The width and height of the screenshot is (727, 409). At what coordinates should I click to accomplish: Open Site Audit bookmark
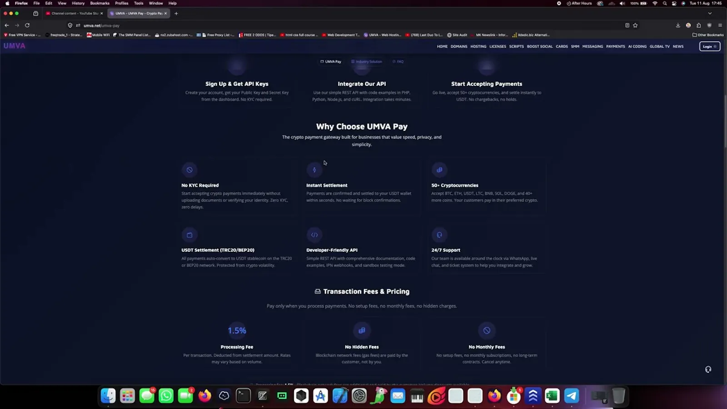point(457,35)
